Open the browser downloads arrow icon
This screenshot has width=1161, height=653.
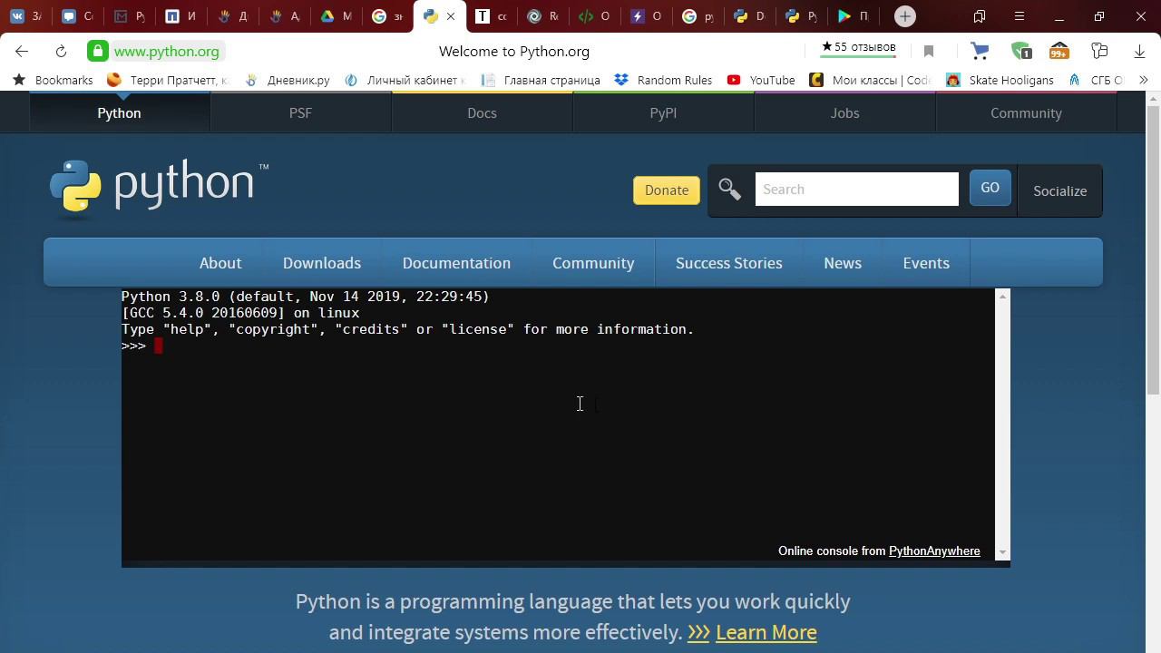point(1140,52)
